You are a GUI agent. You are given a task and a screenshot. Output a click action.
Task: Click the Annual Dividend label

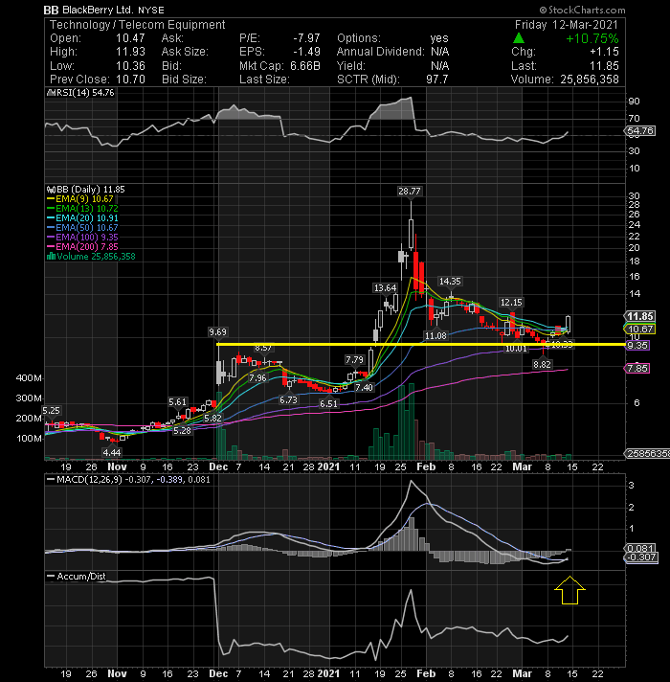tap(380, 52)
